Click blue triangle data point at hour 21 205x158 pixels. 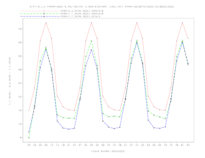click(69, 129)
